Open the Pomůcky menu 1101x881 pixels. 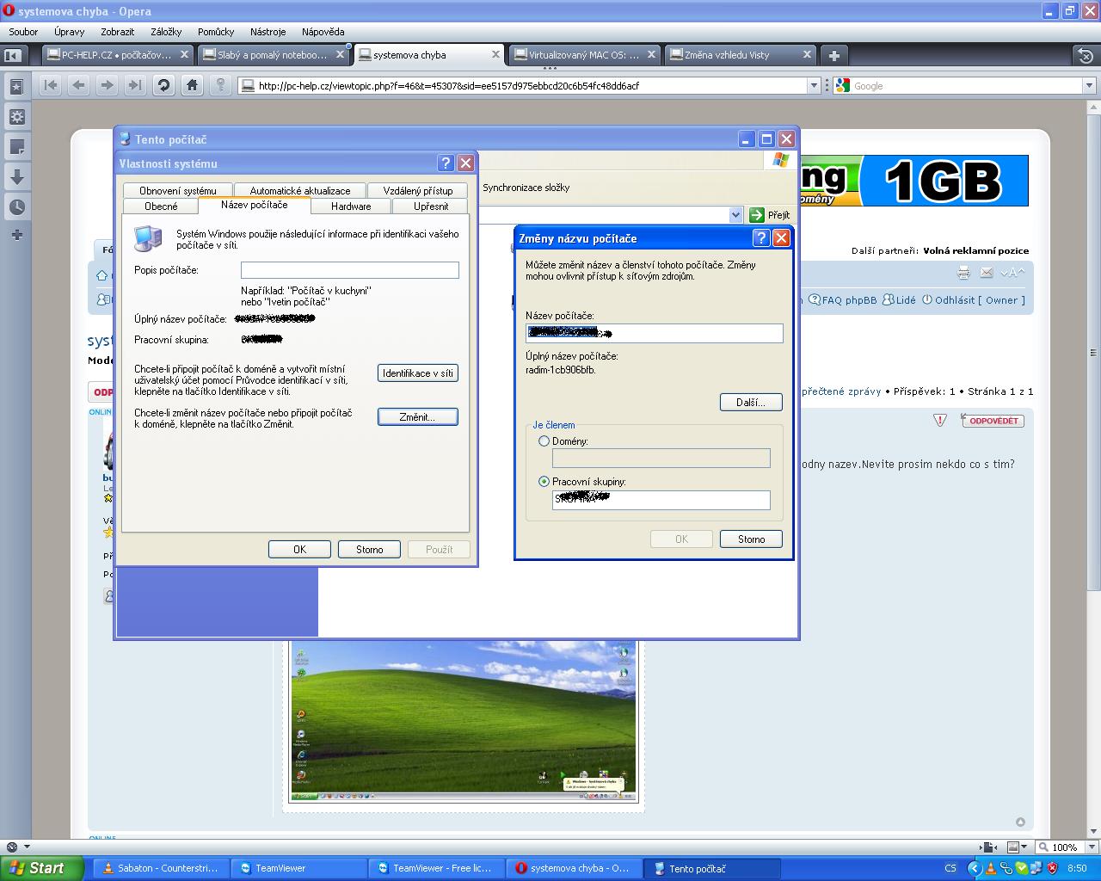(216, 32)
